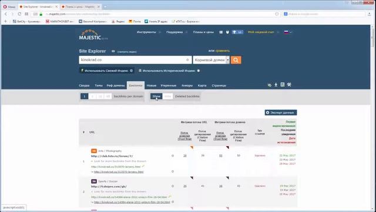
Task: Open the Opera Menu button
Action: point(9,6)
